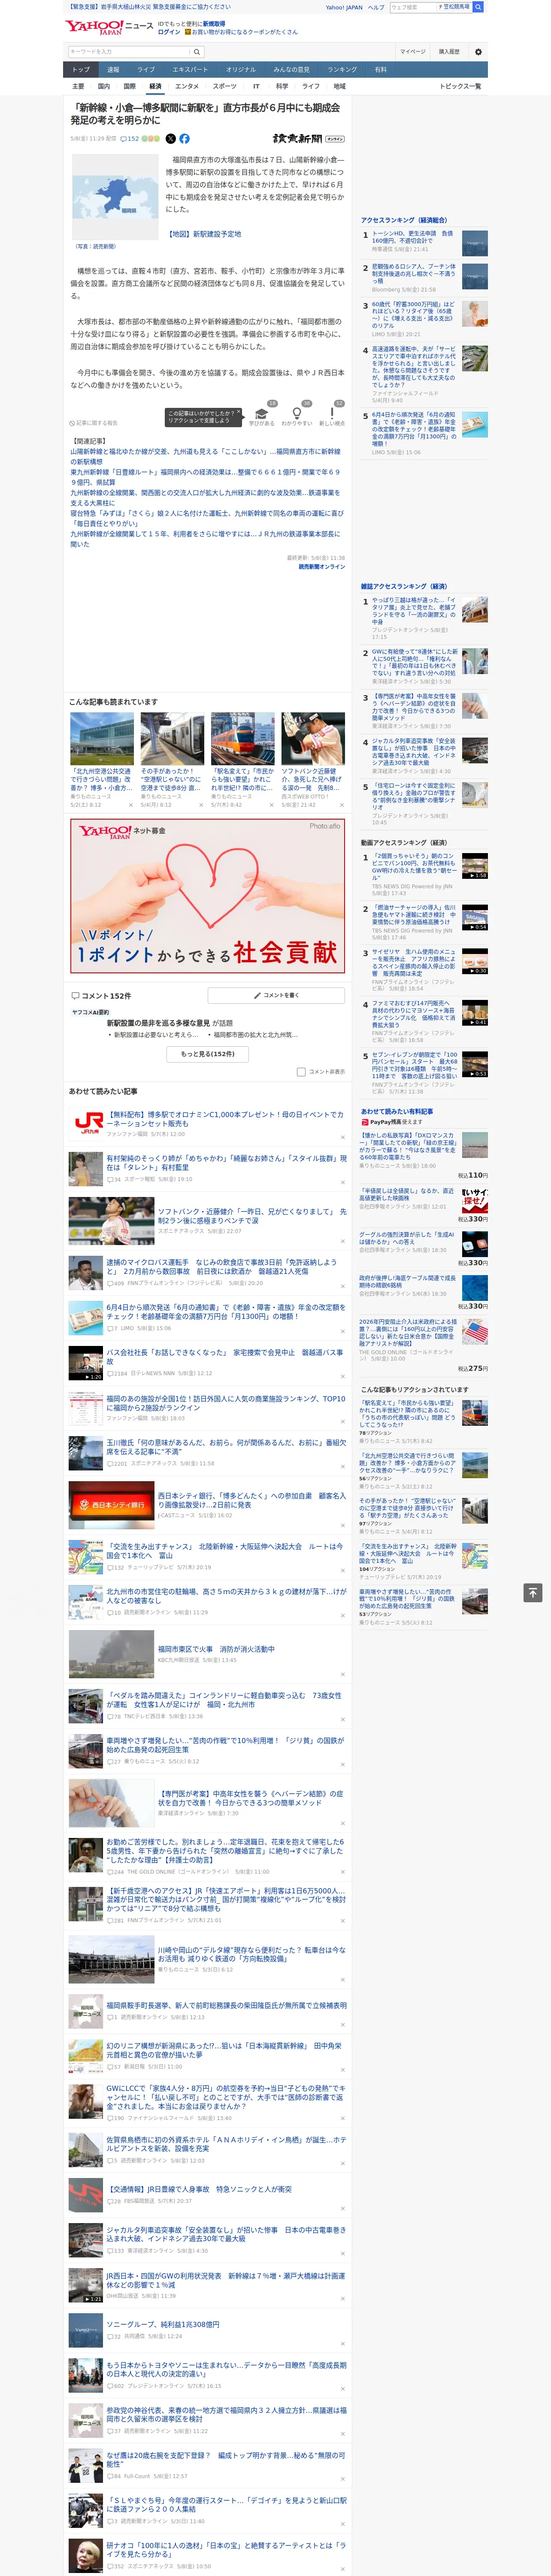Open 【地図】新駅建設予定地 link
Image resolution: width=551 pixels, height=2576 pixels.
[203, 234]
